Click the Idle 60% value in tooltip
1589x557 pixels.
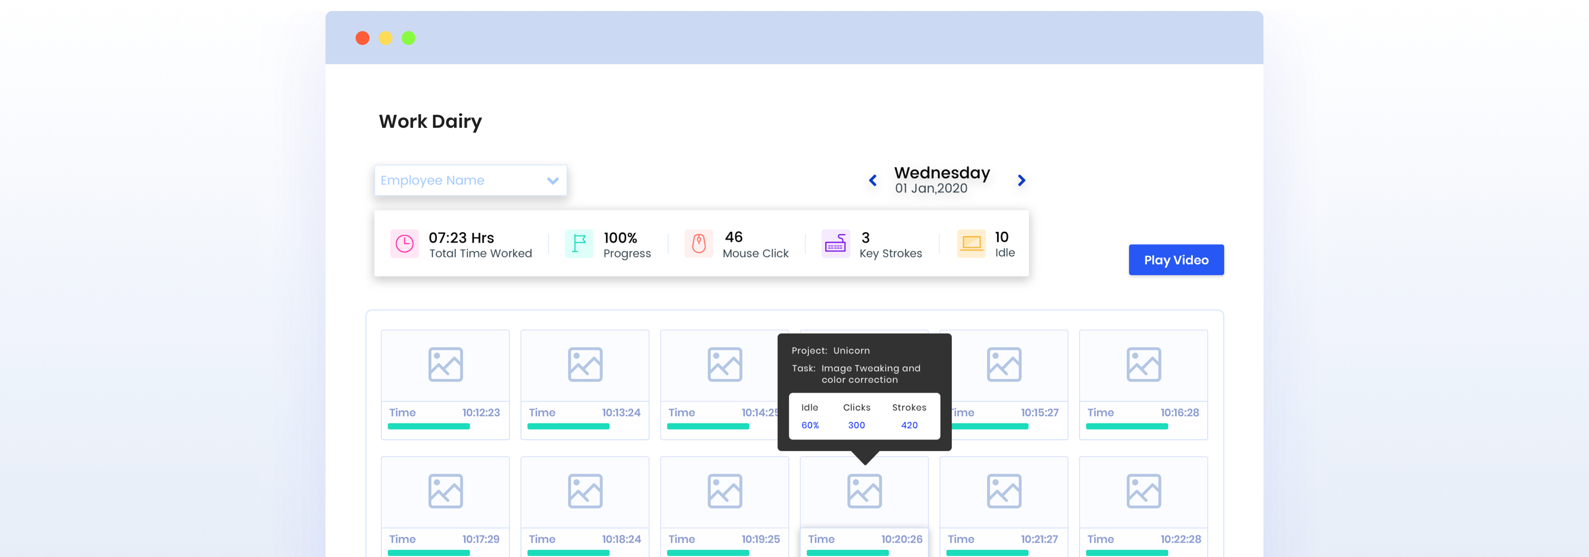pos(810,425)
